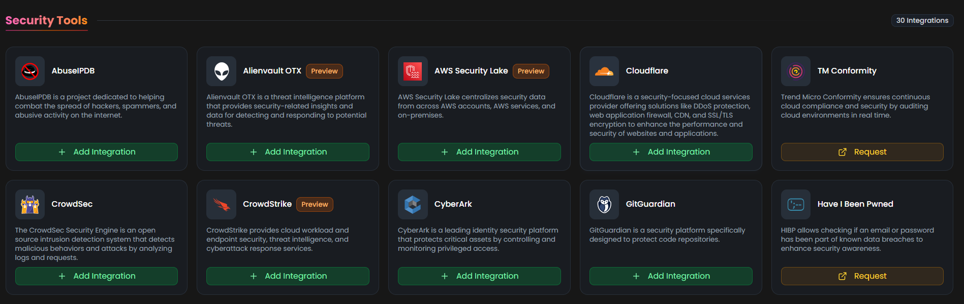Viewport: 964px width, 304px height.
Task: Click the AbuseIPDB card title
Action: 73,71
